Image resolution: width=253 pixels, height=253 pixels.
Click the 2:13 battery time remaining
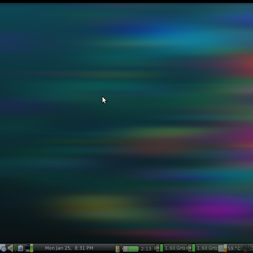[x=146, y=249]
